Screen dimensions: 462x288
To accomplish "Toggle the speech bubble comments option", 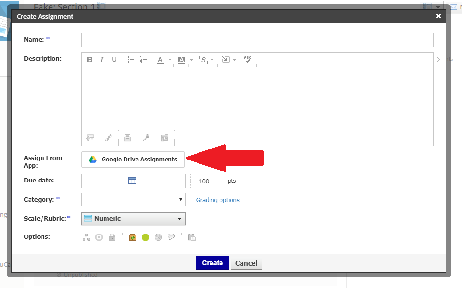I will tap(171, 237).
